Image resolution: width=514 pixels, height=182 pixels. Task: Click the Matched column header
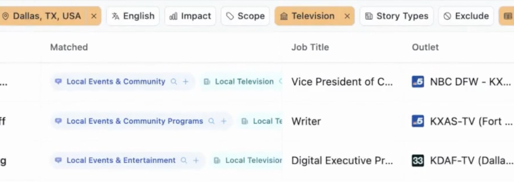point(69,47)
